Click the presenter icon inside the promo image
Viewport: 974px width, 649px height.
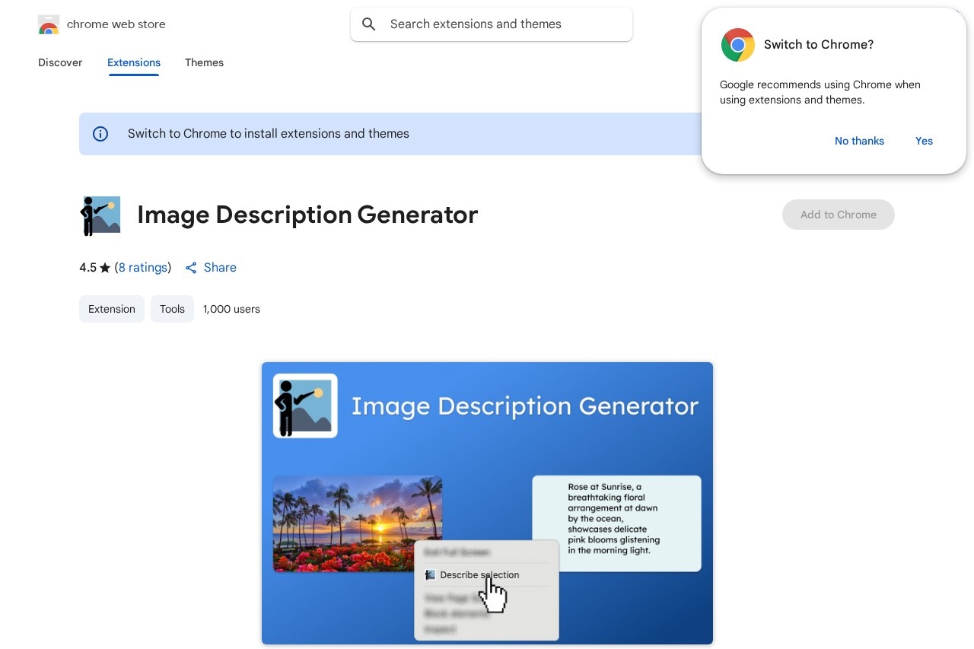(304, 406)
